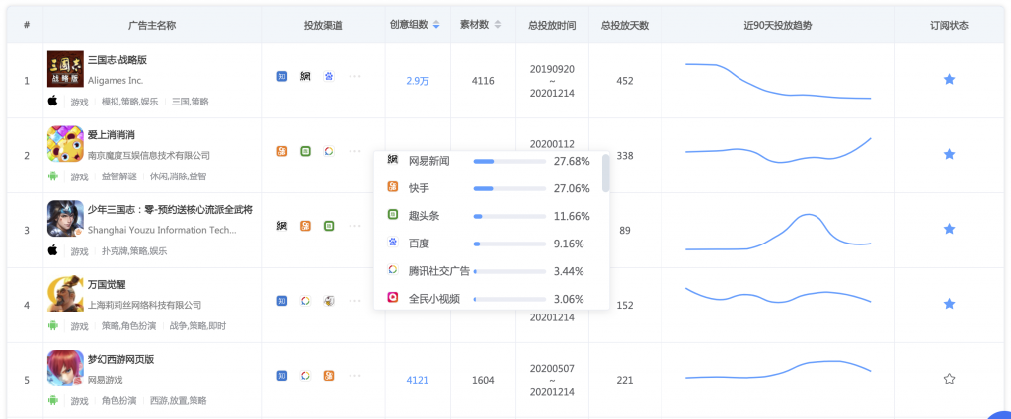The height and width of the screenshot is (419, 1011).
Task: Click Android platform icon under 爱上消消消
Action: click(x=53, y=175)
